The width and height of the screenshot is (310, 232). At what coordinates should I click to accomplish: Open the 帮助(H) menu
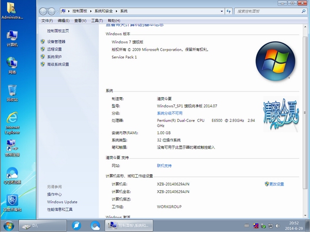114,21
